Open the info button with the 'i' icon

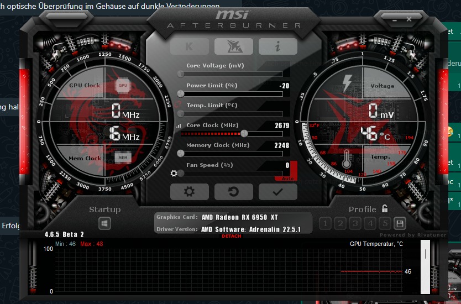[x=278, y=46]
